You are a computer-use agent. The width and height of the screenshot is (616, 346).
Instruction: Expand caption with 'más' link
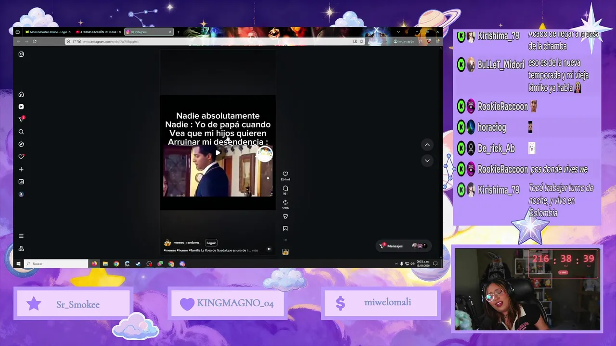pyautogui.click(x=255, y=250)
